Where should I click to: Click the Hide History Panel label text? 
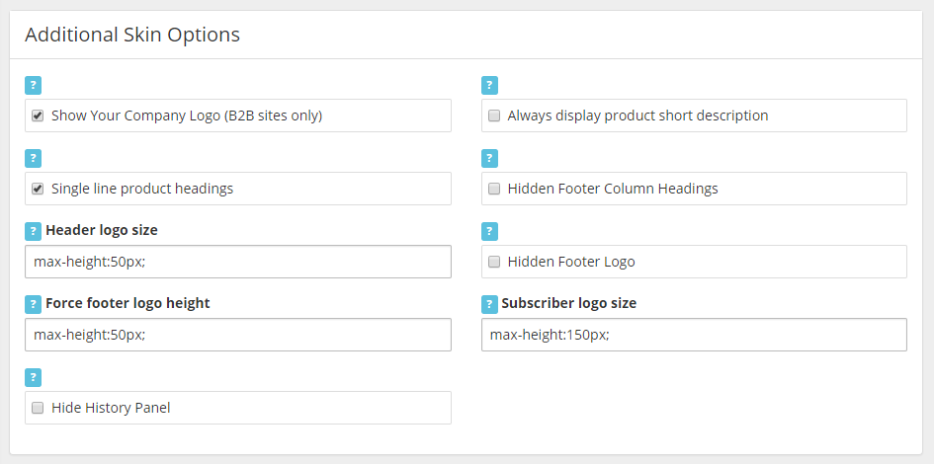(111, 408)
